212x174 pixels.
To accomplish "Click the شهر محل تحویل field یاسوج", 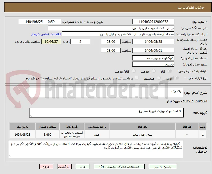I will click(153, 64).
